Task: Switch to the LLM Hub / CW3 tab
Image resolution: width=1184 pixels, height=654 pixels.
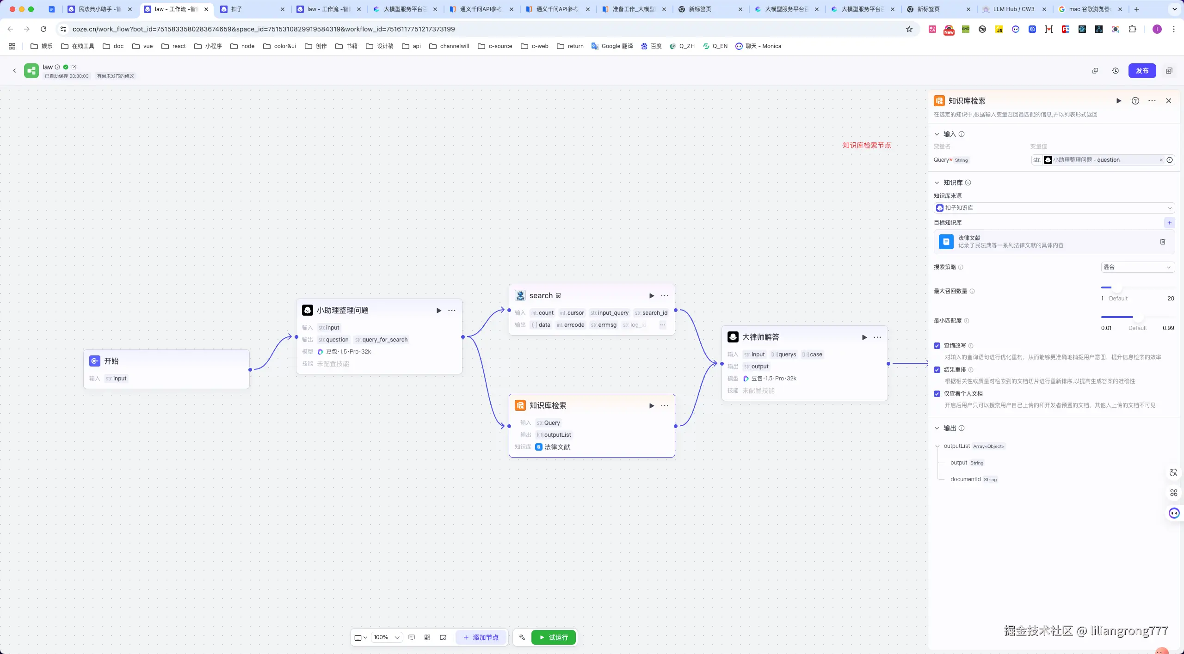Action: tap(1013, 9)
